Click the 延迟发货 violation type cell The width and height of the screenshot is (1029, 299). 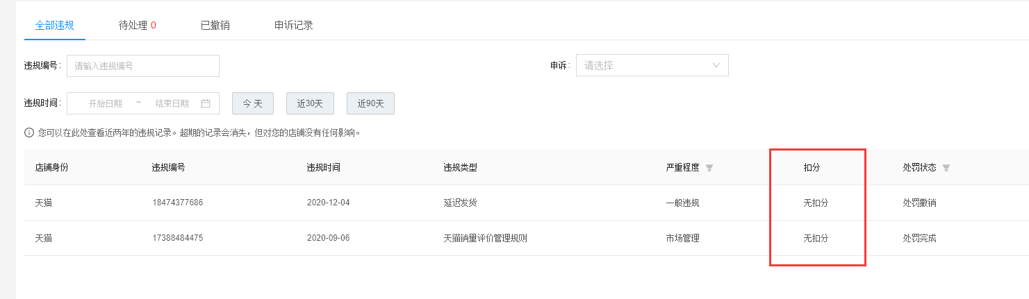pos(460,203)
